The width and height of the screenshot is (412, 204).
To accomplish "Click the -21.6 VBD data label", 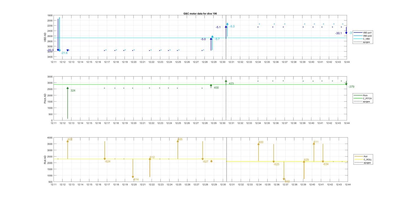I will click(x=64, y=53).
